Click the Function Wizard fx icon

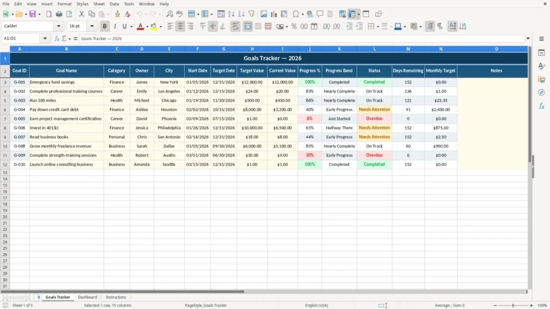[x=57, y=39]
